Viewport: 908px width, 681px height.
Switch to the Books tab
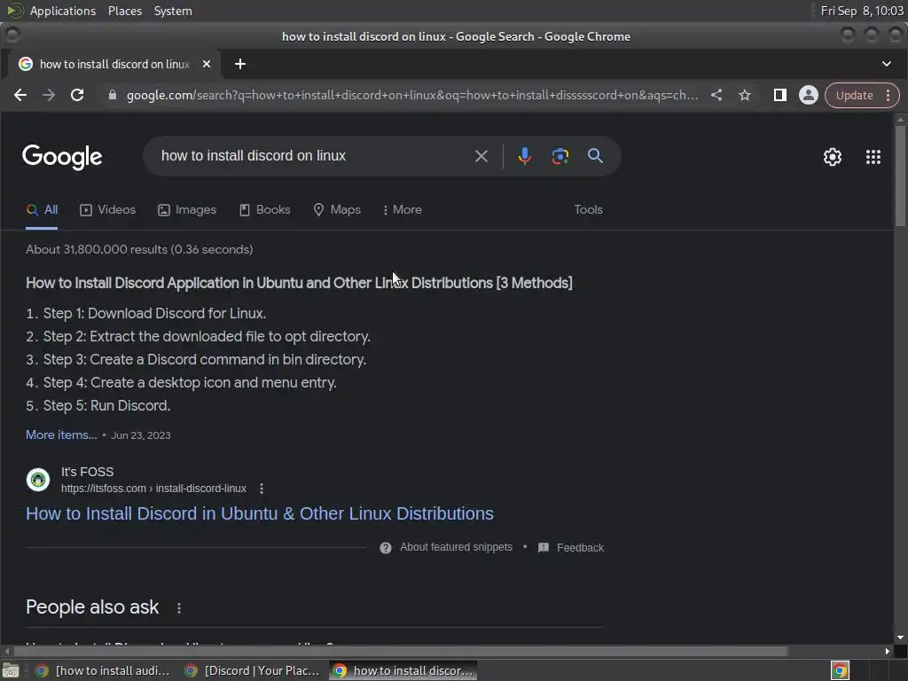click(x=264, y=209)
